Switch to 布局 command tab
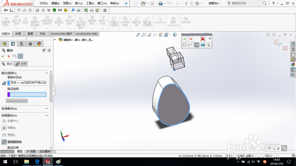 click(18, 34)
